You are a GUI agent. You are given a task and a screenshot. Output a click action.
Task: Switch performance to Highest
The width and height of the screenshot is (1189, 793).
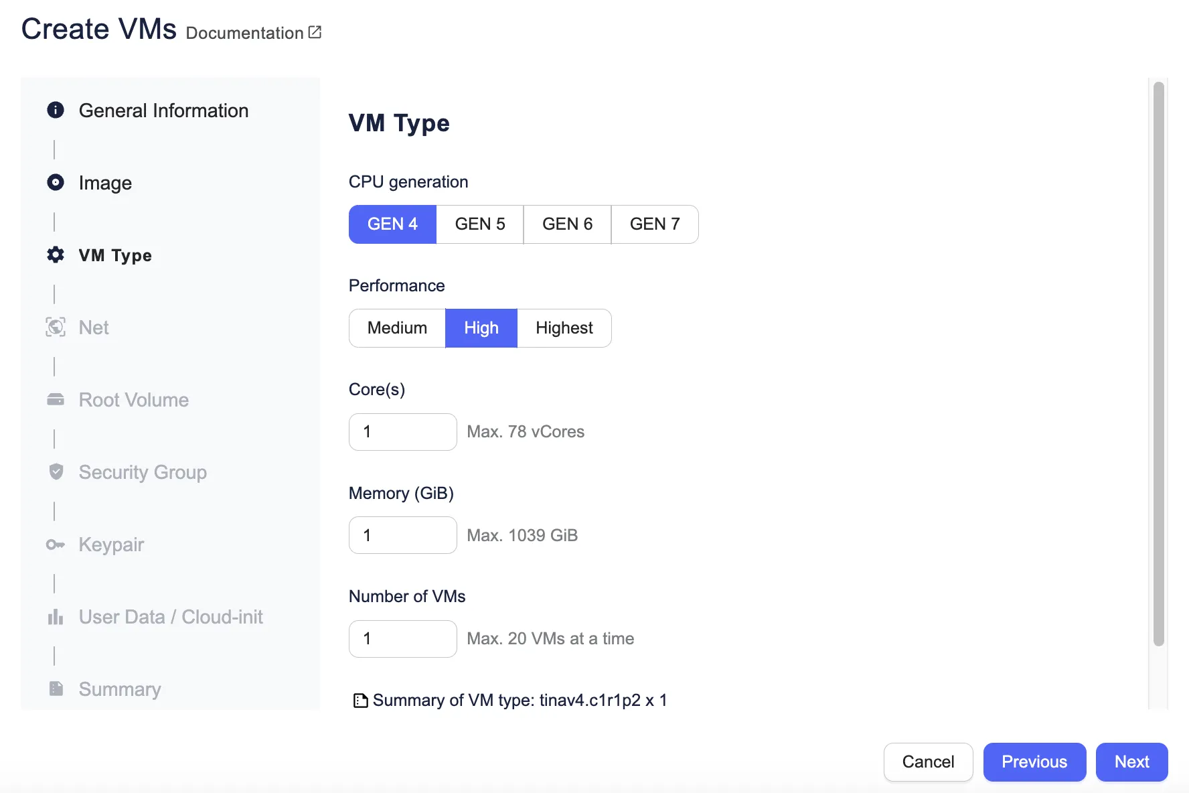click(x=564, y=328)
